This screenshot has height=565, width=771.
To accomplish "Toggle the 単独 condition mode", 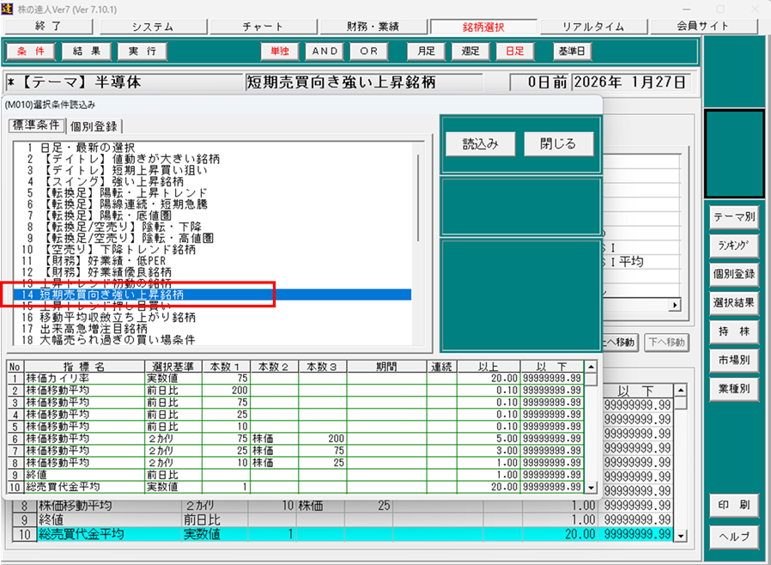I will [x=280, y=52].
